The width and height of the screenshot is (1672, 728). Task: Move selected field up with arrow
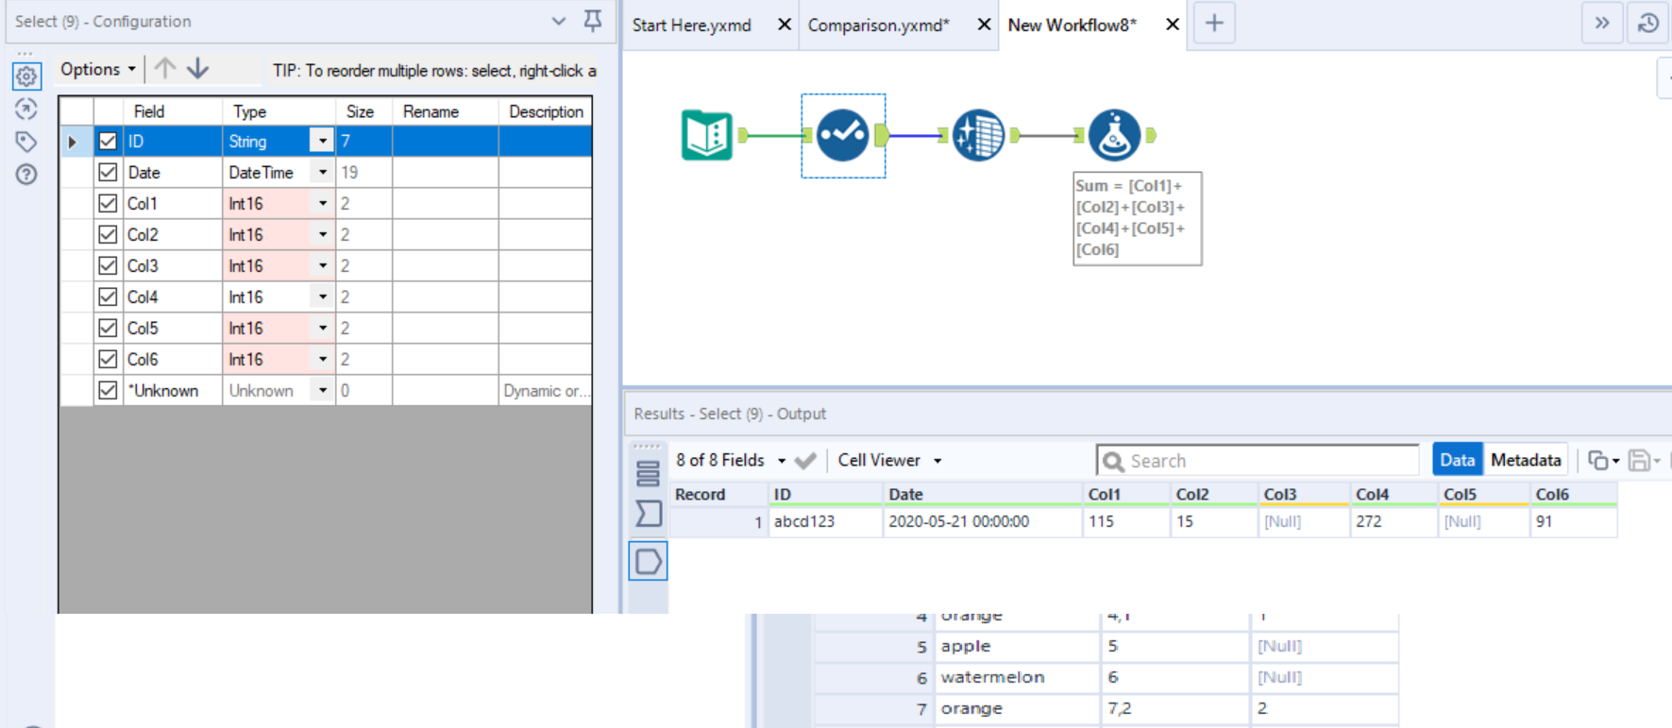(x=165, y=69)
